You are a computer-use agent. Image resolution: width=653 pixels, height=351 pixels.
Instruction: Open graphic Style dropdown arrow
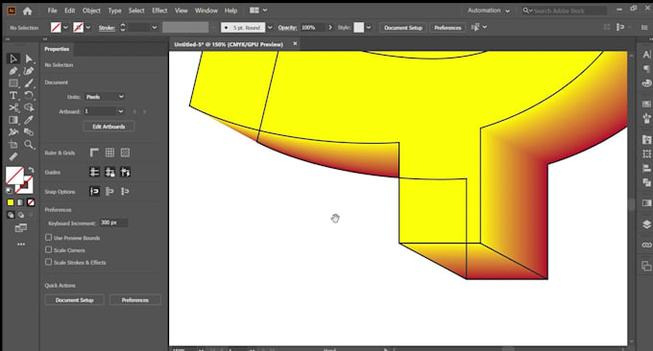point(369,28)
